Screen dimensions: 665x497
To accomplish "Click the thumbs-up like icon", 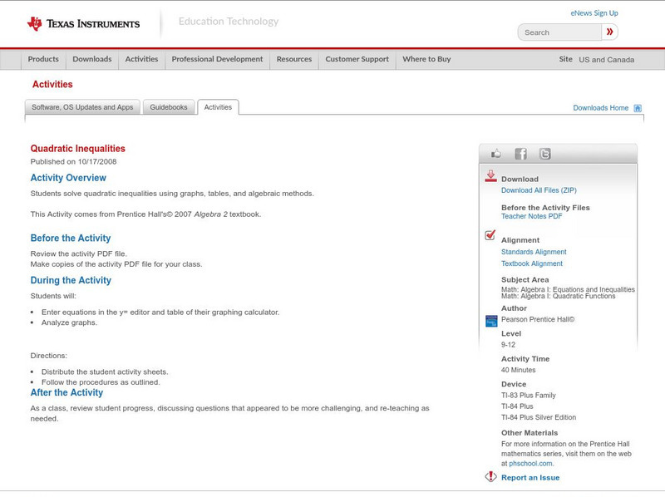I will click(496, 154).
